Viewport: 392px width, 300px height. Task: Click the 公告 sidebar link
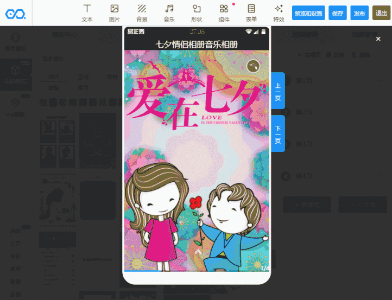15,243
